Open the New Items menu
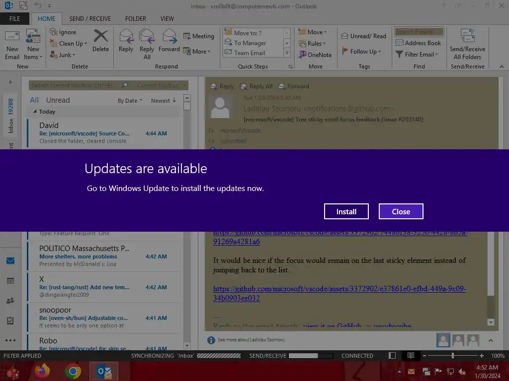Viewport: 509px width, 381px height. pyautogui.click(x=33, y=45)
